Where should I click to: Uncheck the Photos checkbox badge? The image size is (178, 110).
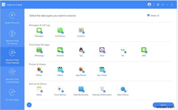pos(42,72)
